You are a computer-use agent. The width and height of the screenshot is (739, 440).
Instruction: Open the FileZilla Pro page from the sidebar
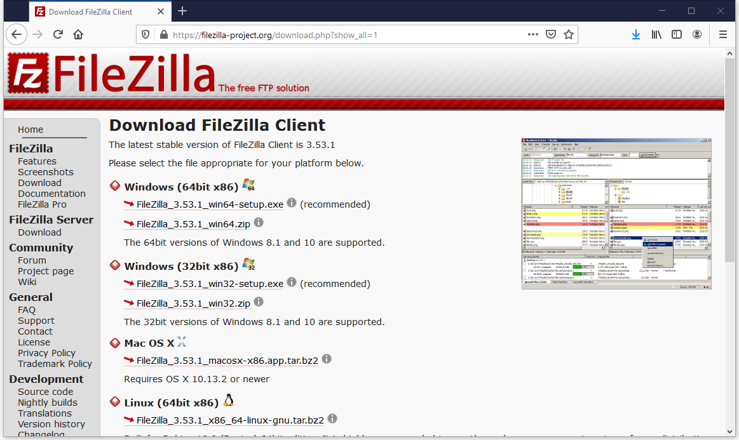[x=42, y=204]
